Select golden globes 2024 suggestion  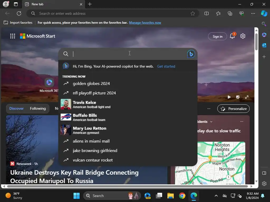coord(128,83)
